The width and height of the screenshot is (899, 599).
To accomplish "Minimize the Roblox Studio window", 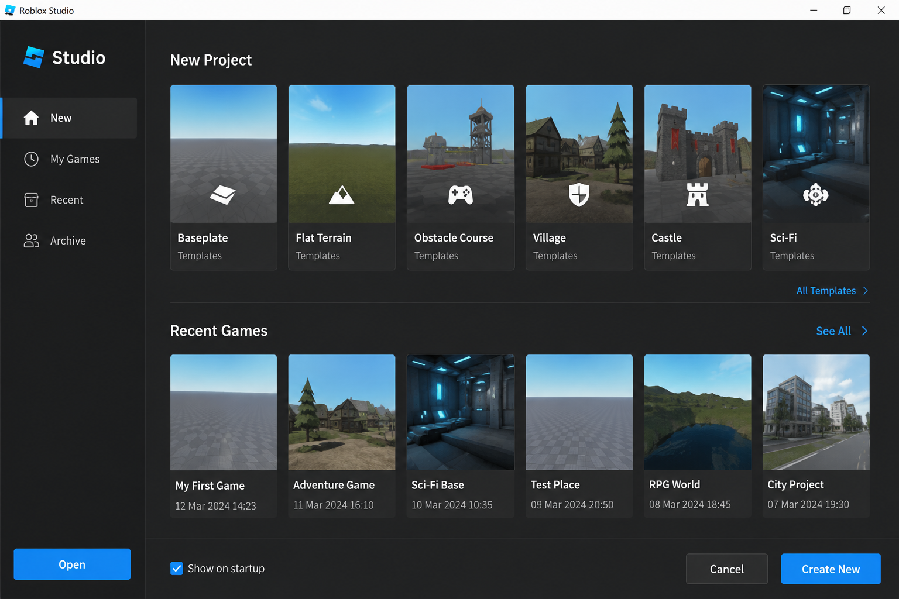I will click(814, 11).
